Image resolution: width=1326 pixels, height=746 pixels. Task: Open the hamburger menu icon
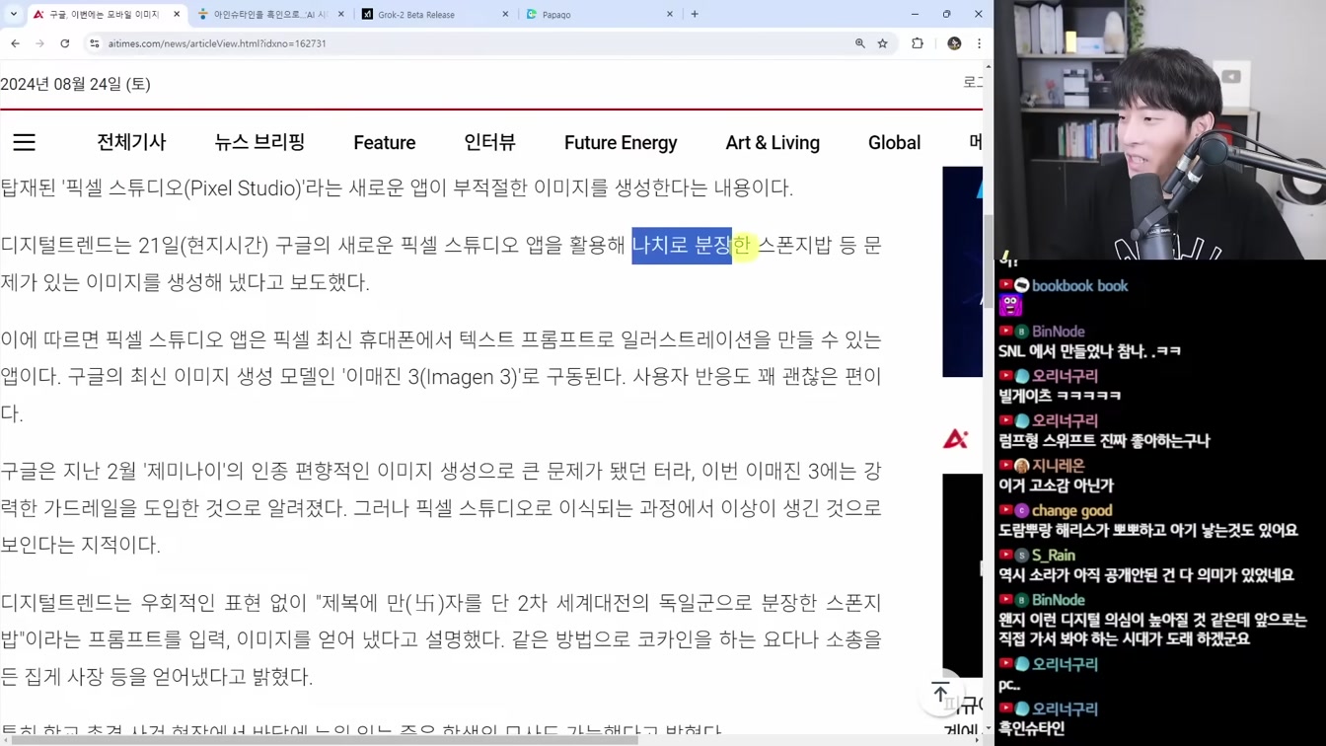tap(24, 143)
